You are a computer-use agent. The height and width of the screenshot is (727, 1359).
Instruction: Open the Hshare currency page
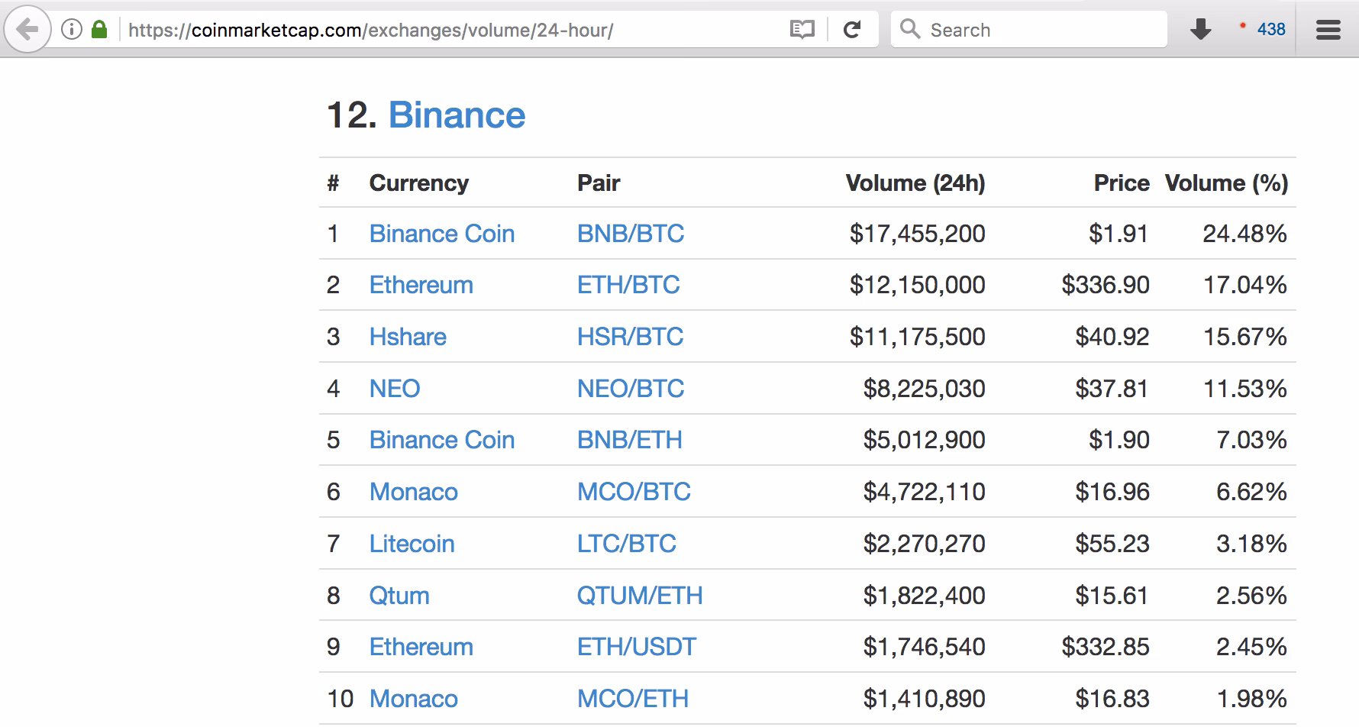click(408, 337)
